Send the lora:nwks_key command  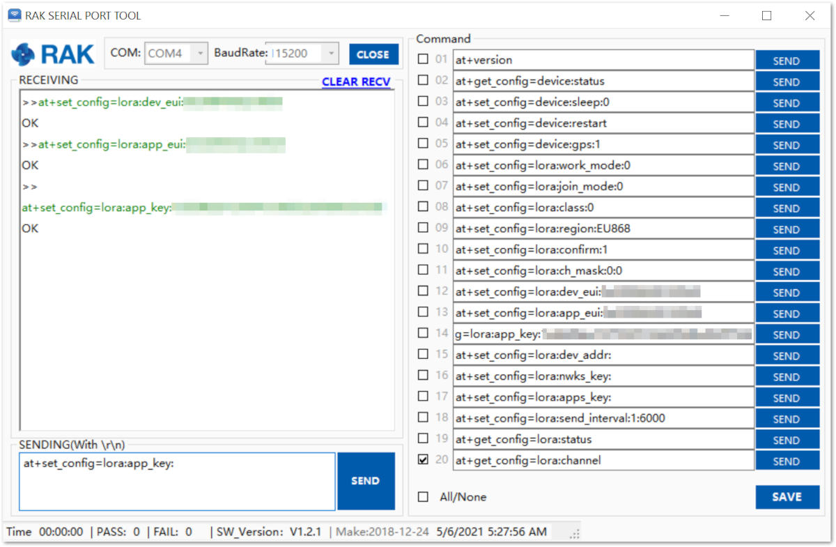(787, 376)
